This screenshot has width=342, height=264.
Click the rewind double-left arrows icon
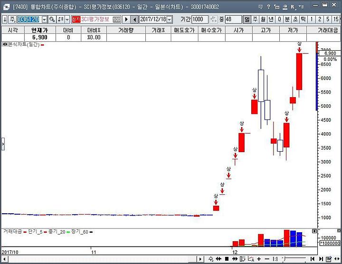point(218,259)
